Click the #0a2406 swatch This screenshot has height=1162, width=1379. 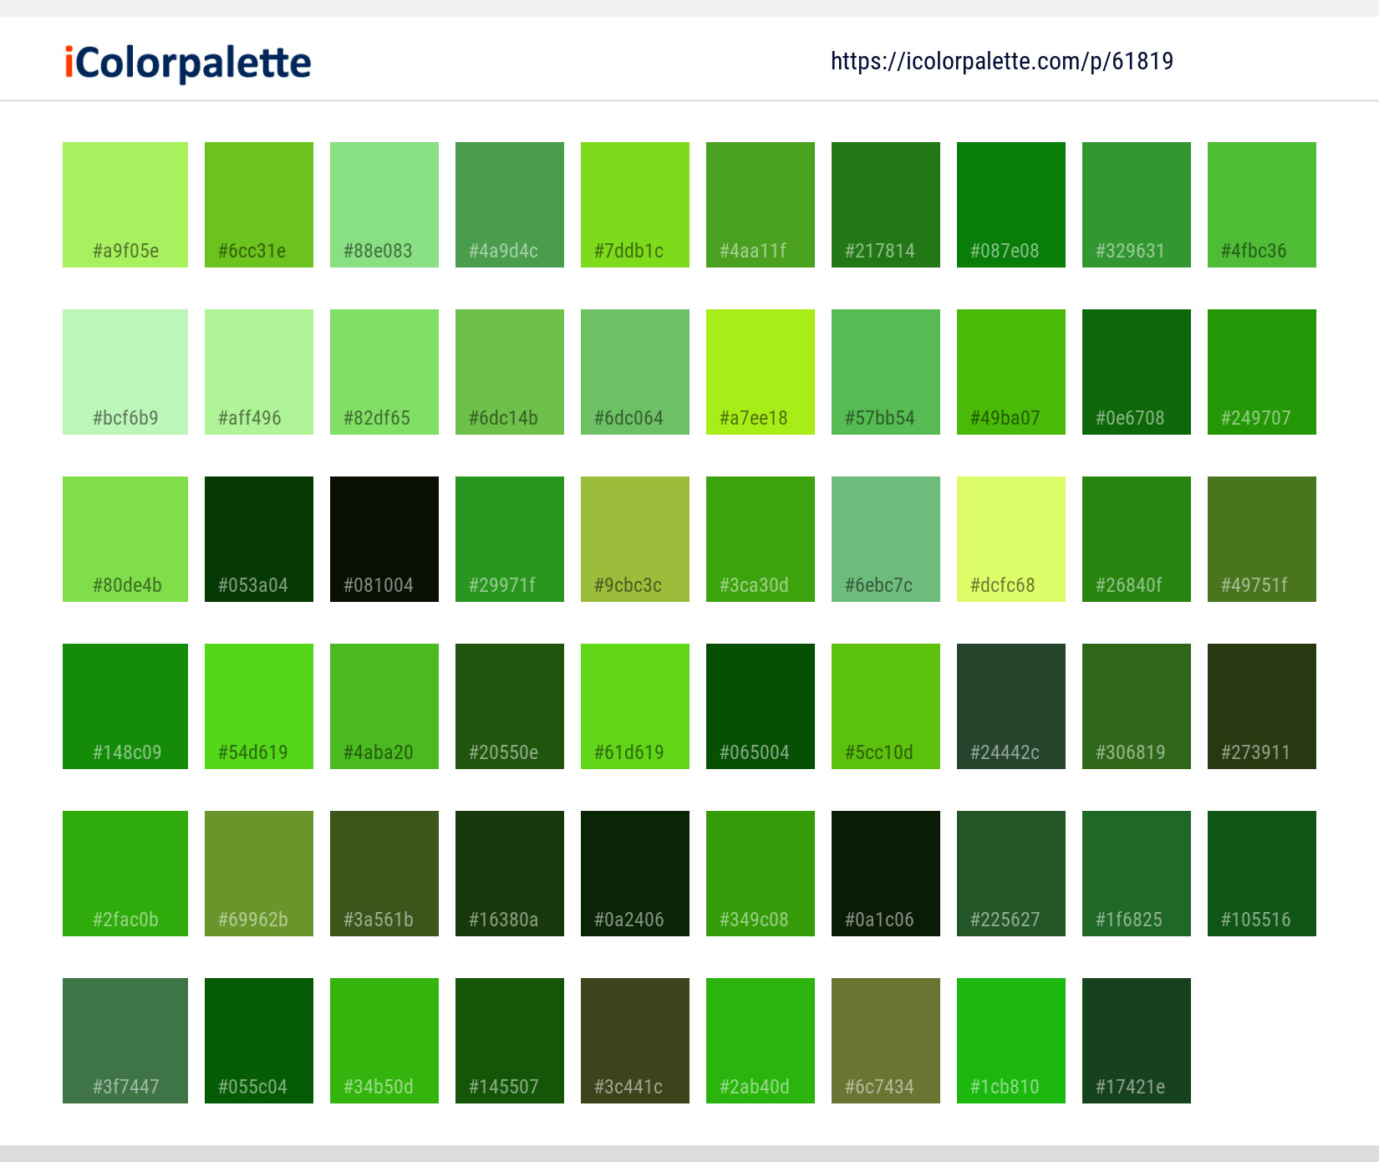tap(635, 874)
